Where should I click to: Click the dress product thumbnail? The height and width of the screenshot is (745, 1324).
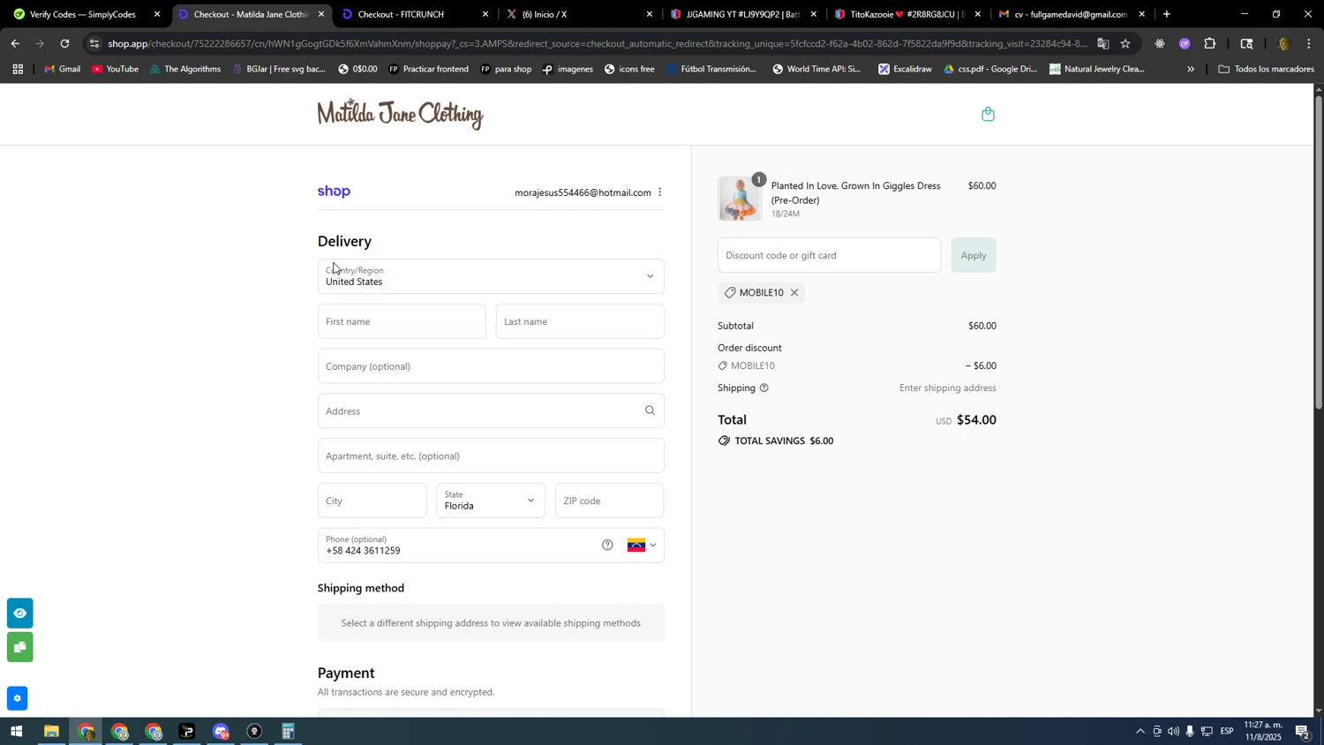pos(739,199)
